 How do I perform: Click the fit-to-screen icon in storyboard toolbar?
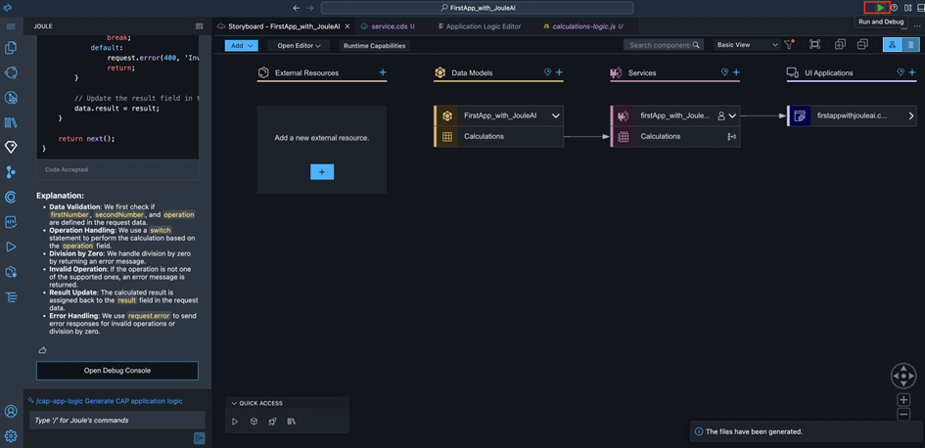[x=814, y=45]
